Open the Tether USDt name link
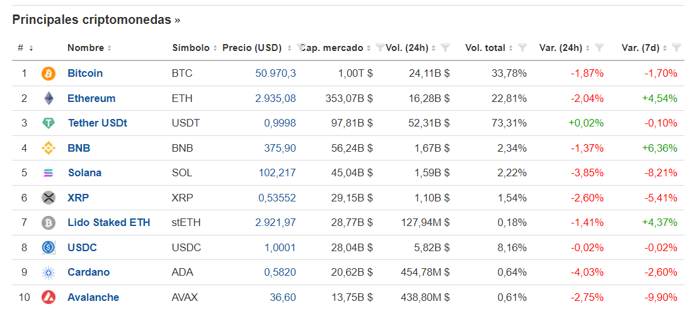Viewport: 697px width, 316px height. pos(97,123)
